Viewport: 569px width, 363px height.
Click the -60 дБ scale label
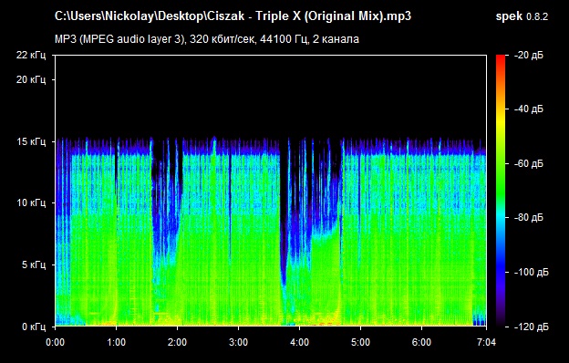529,163
